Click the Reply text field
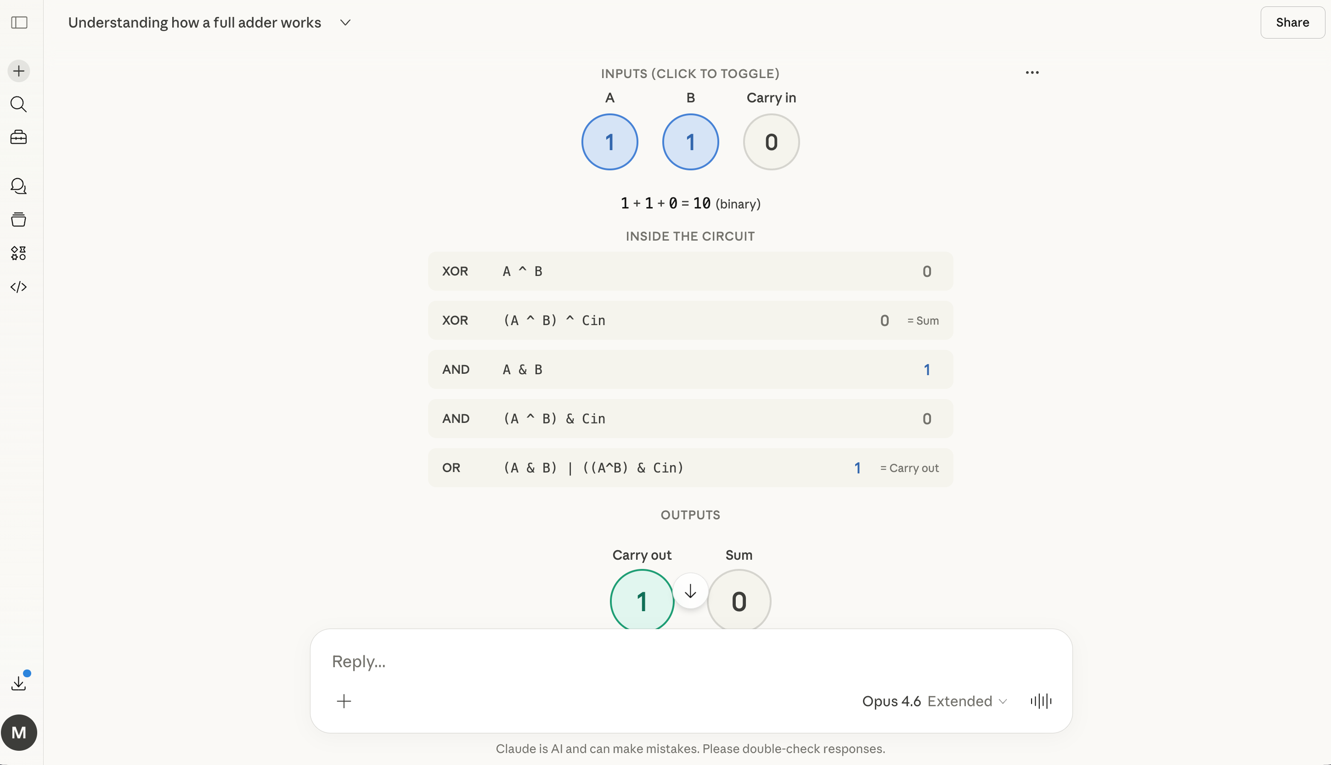This screenshot has width=1331, height=765. click(x=690, y=661)
